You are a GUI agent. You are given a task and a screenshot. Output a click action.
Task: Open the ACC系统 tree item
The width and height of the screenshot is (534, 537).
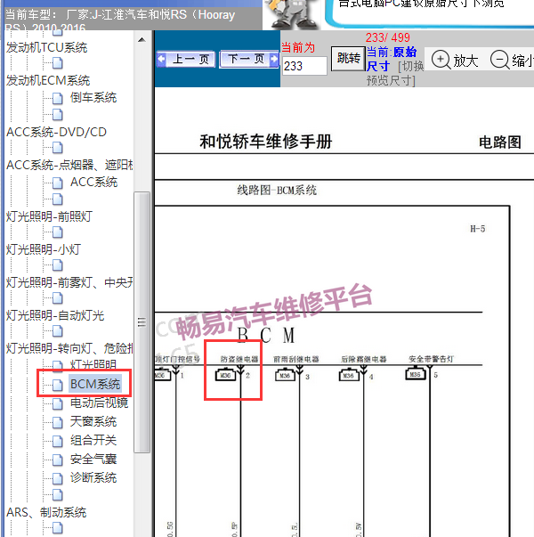click(x=93, y=183)
